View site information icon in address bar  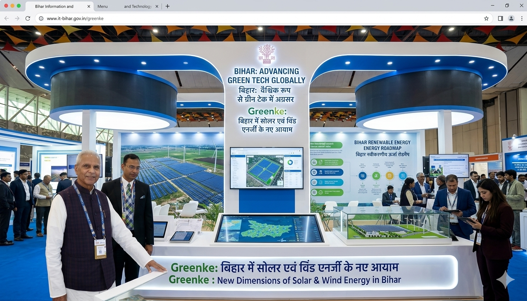point(41,18)
